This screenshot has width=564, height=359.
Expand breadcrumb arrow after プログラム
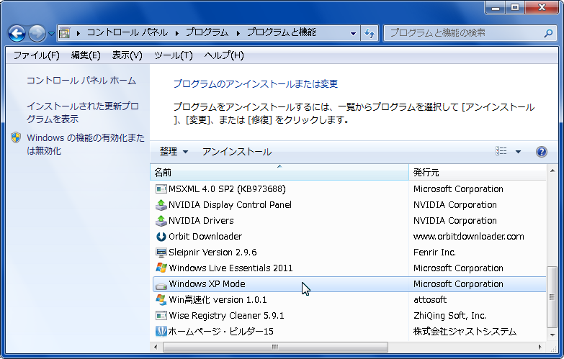pyautogui.click(x=238, y=33)
